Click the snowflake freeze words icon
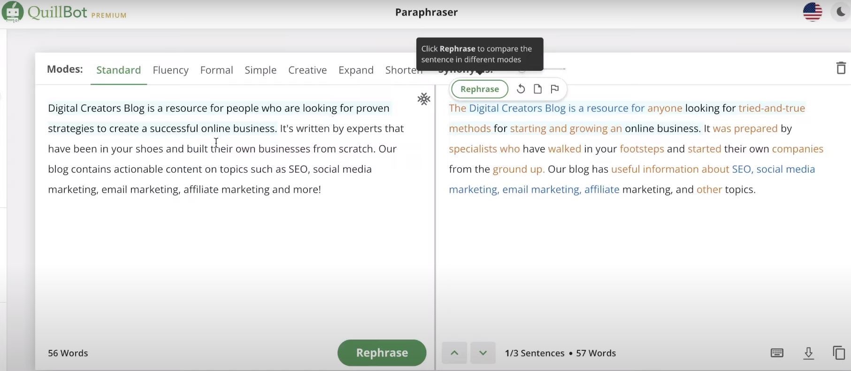851x371 pixels. [423, 99]
